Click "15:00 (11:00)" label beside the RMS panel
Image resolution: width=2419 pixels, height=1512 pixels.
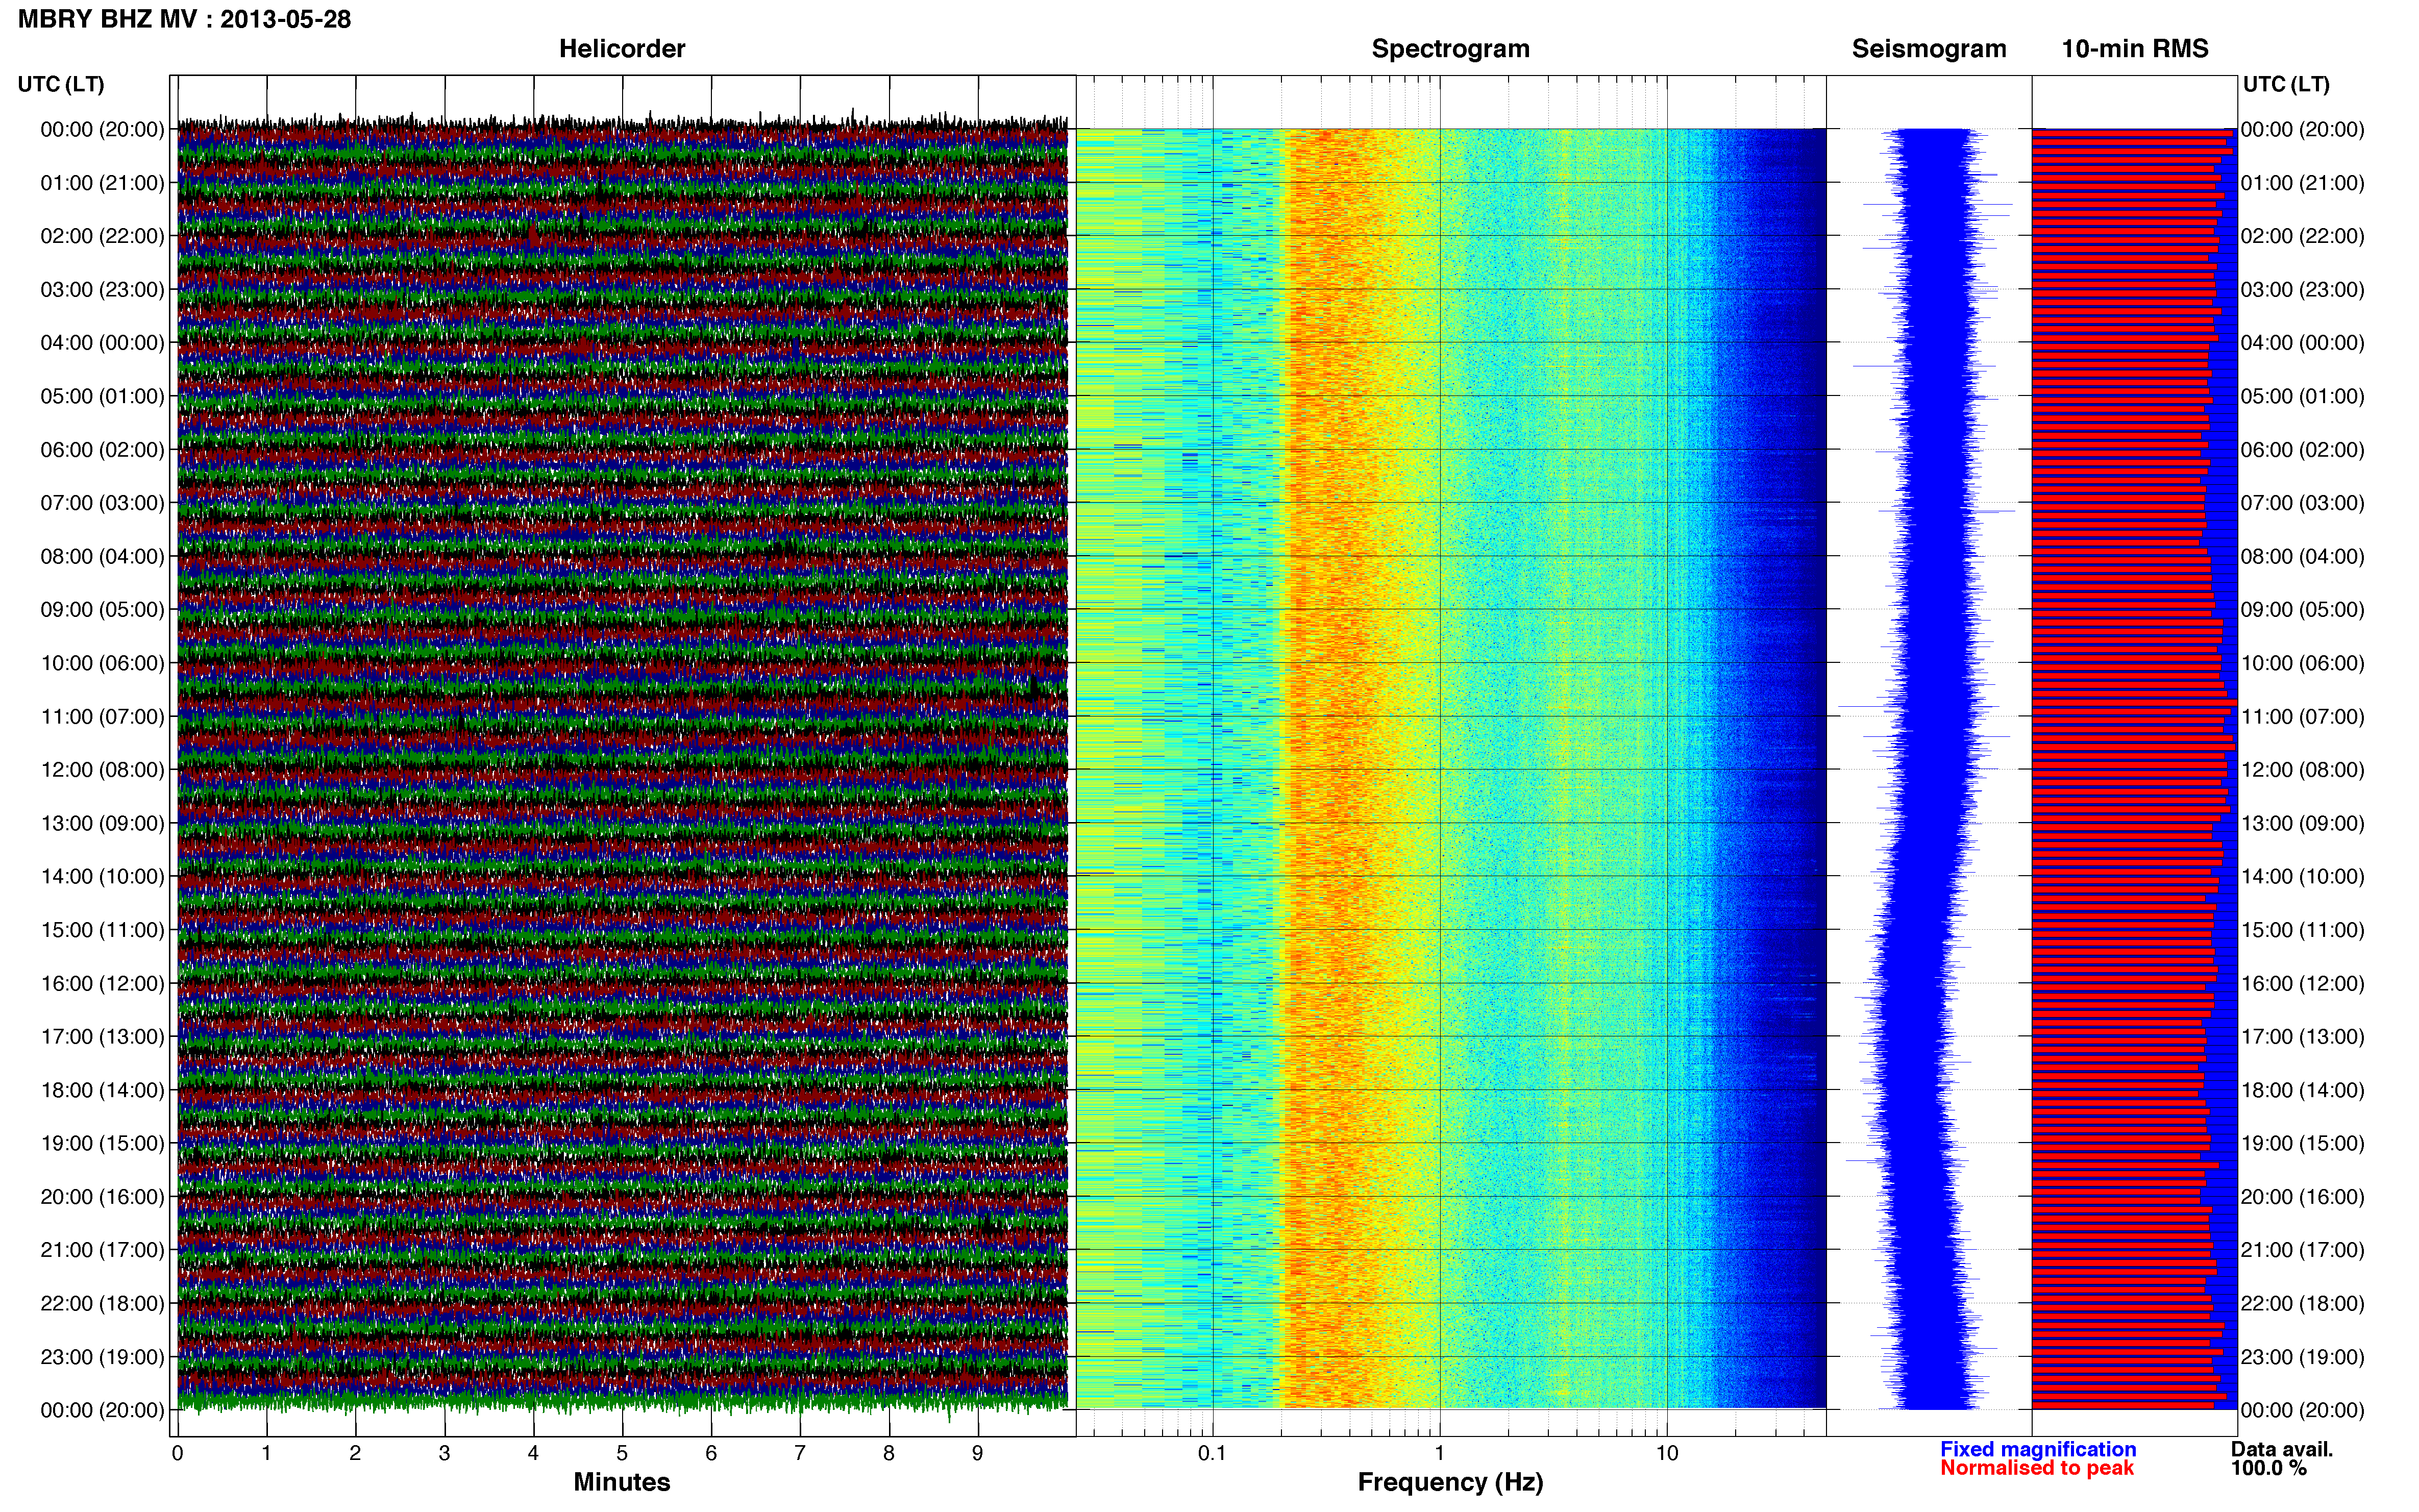(x=2302, y=930)
